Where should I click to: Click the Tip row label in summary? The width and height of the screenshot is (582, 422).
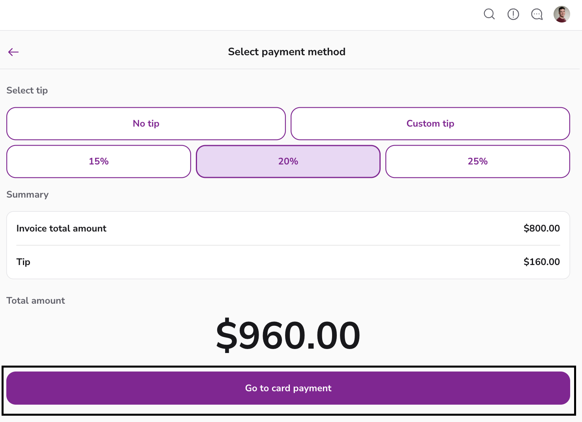[x=23, y=262]
